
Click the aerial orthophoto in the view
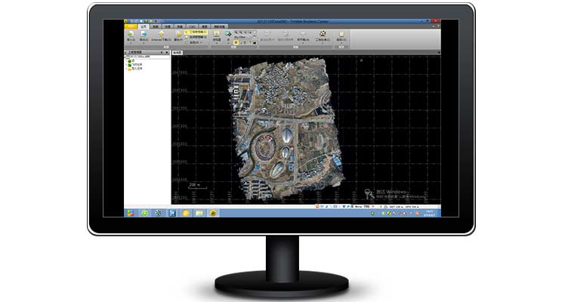[x=285, y=127]
